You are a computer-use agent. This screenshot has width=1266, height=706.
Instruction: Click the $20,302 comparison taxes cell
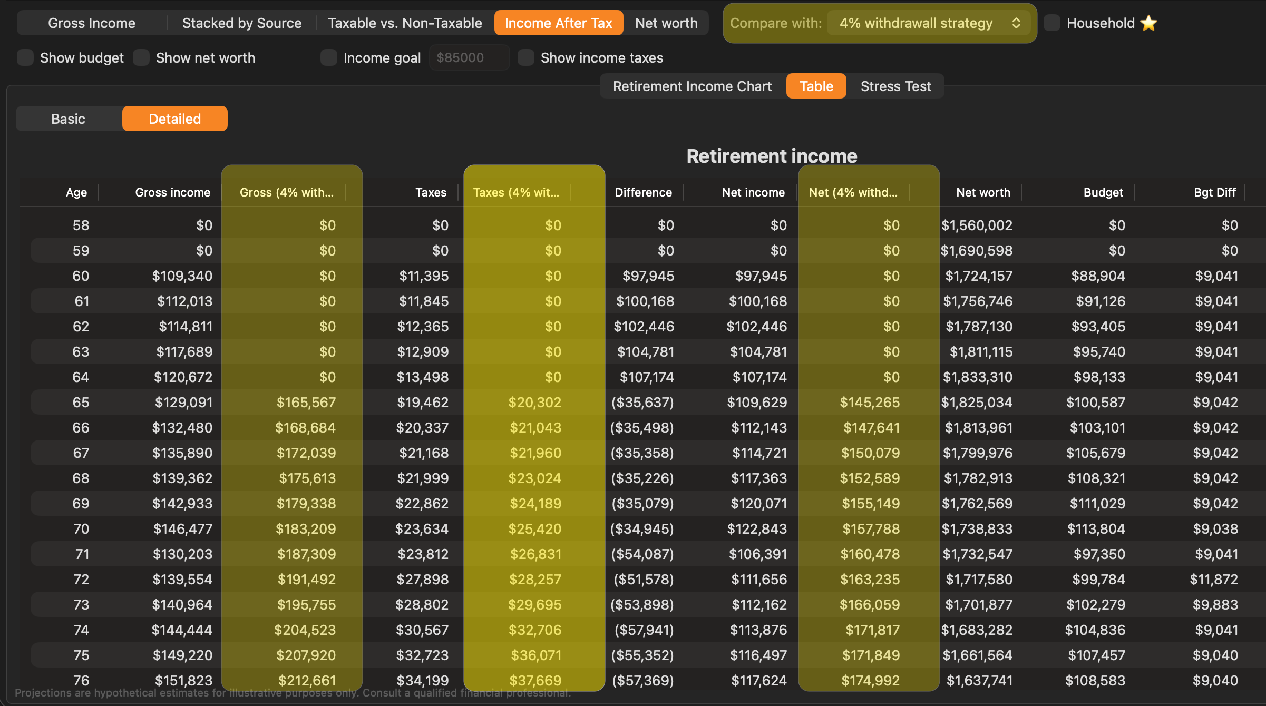click(534, 402)
